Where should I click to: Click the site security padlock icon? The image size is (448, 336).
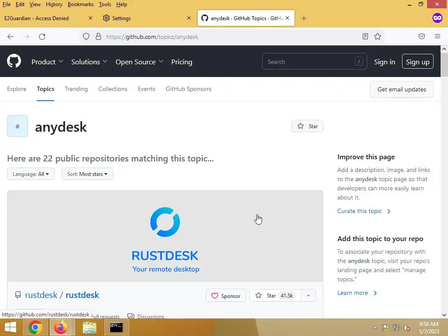click(98, 37)
